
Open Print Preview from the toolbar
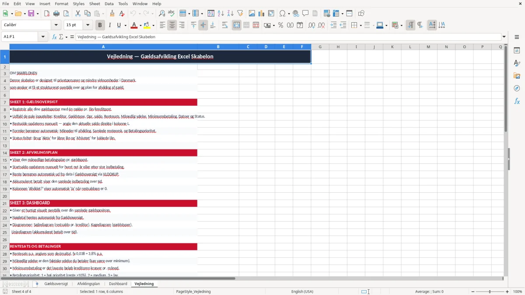66,14
